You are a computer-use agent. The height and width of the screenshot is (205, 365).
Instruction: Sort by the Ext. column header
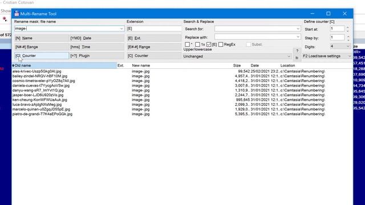point(124,65)
